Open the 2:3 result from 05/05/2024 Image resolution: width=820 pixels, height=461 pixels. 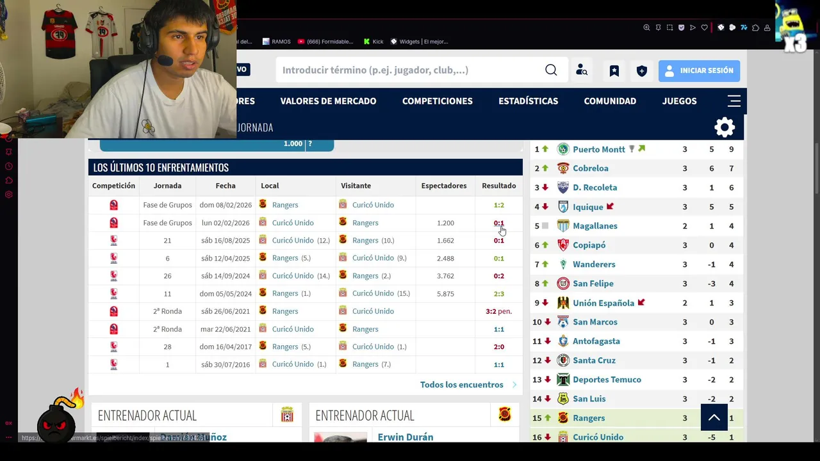click(498, 293)
